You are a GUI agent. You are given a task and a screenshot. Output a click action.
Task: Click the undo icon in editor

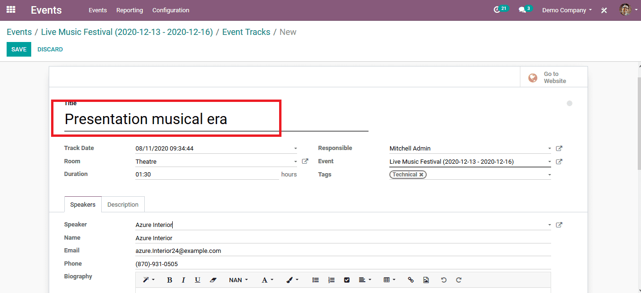444,280
